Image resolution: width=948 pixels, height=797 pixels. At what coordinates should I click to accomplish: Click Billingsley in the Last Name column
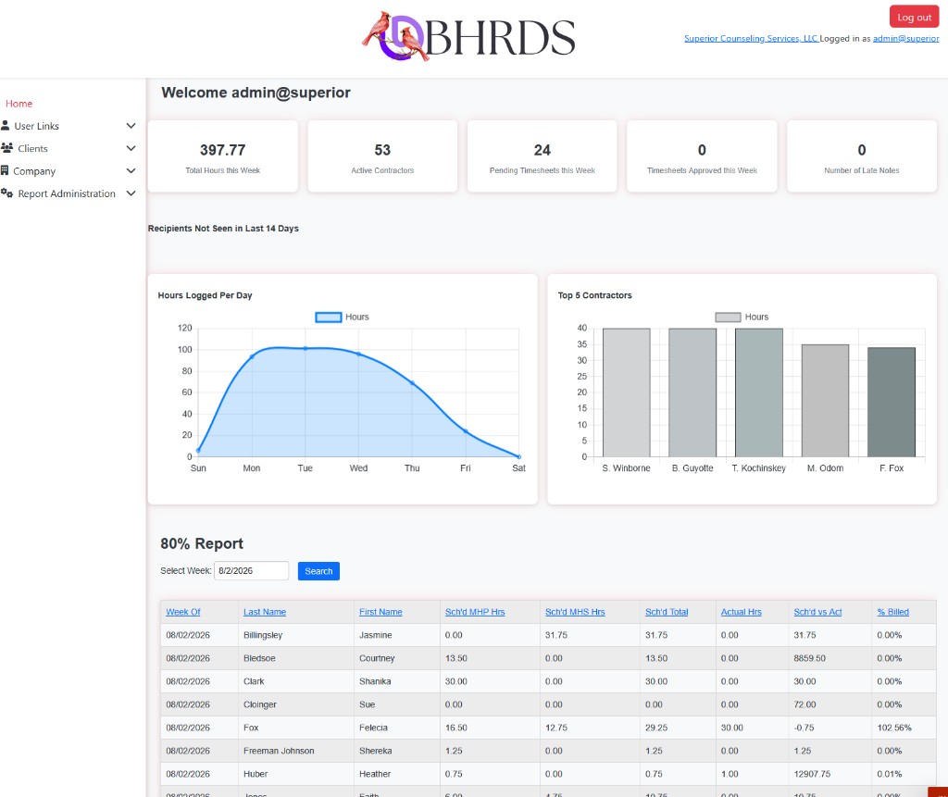coord(262,635)
